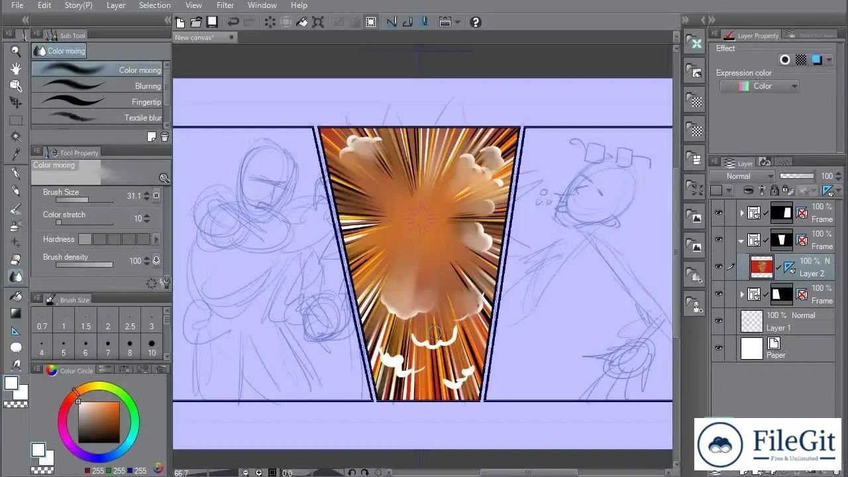Hide the top Frame folder layer

click(718, 213)
